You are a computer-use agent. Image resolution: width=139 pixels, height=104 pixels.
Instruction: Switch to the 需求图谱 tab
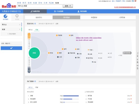coord(66,17)
